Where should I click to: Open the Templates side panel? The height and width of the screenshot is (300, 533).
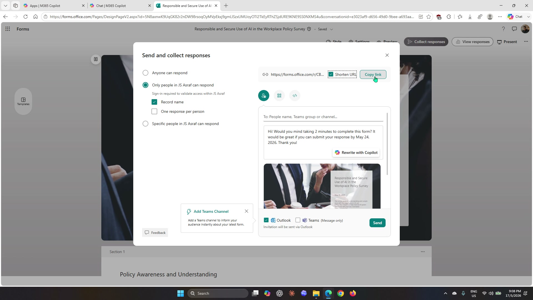(x=23, y=101)
